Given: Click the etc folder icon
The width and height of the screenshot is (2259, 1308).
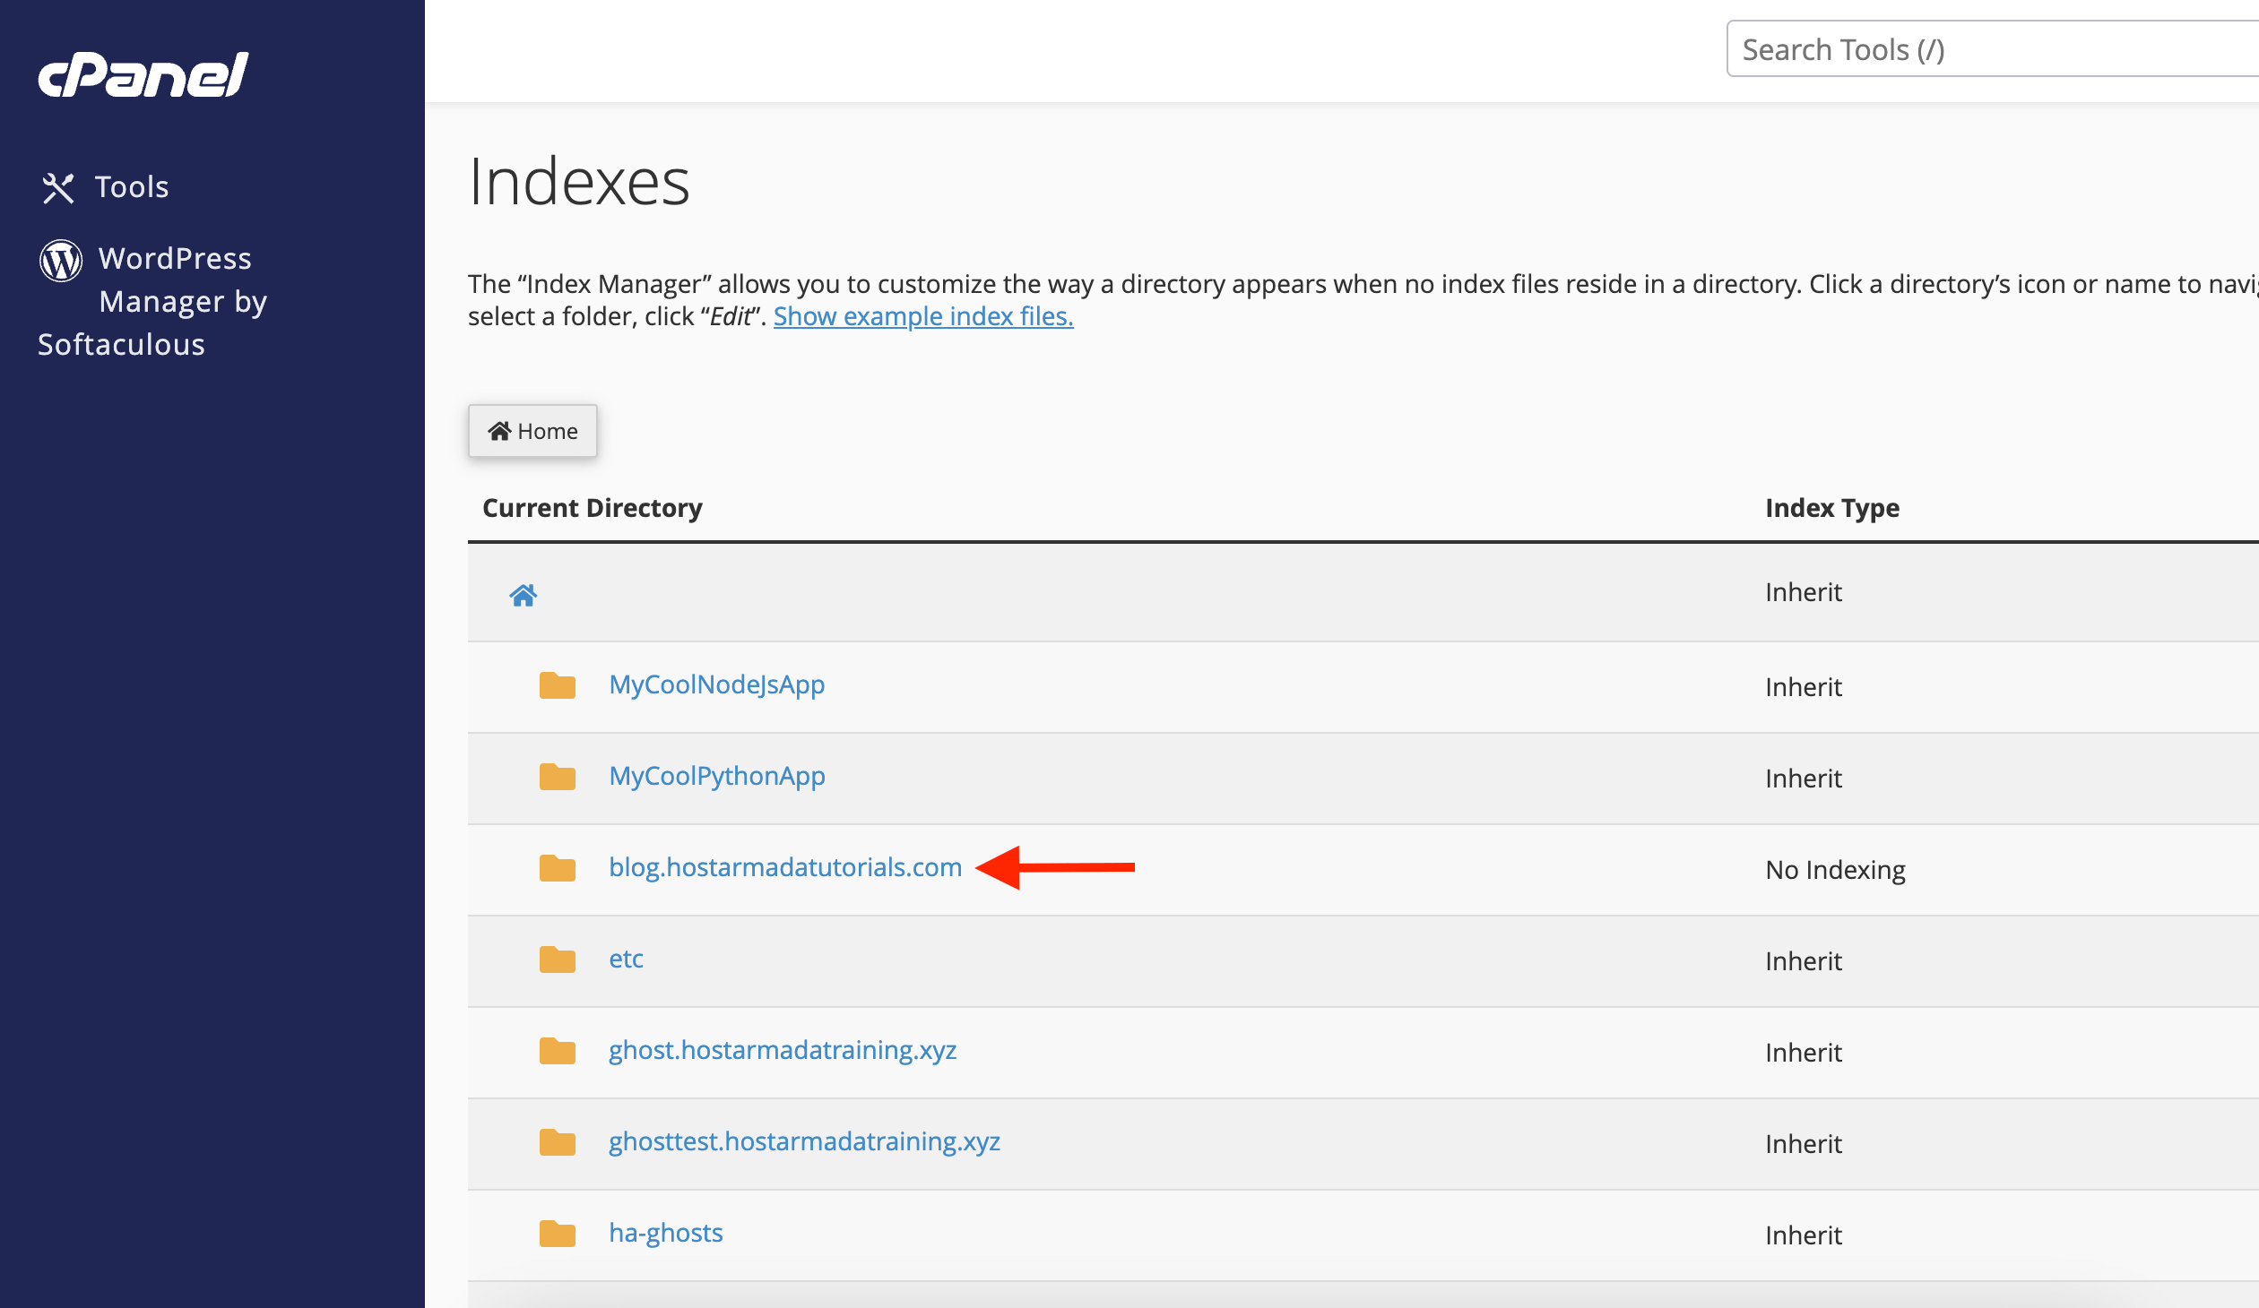Looking at the screenshot, I should (558, 959).
